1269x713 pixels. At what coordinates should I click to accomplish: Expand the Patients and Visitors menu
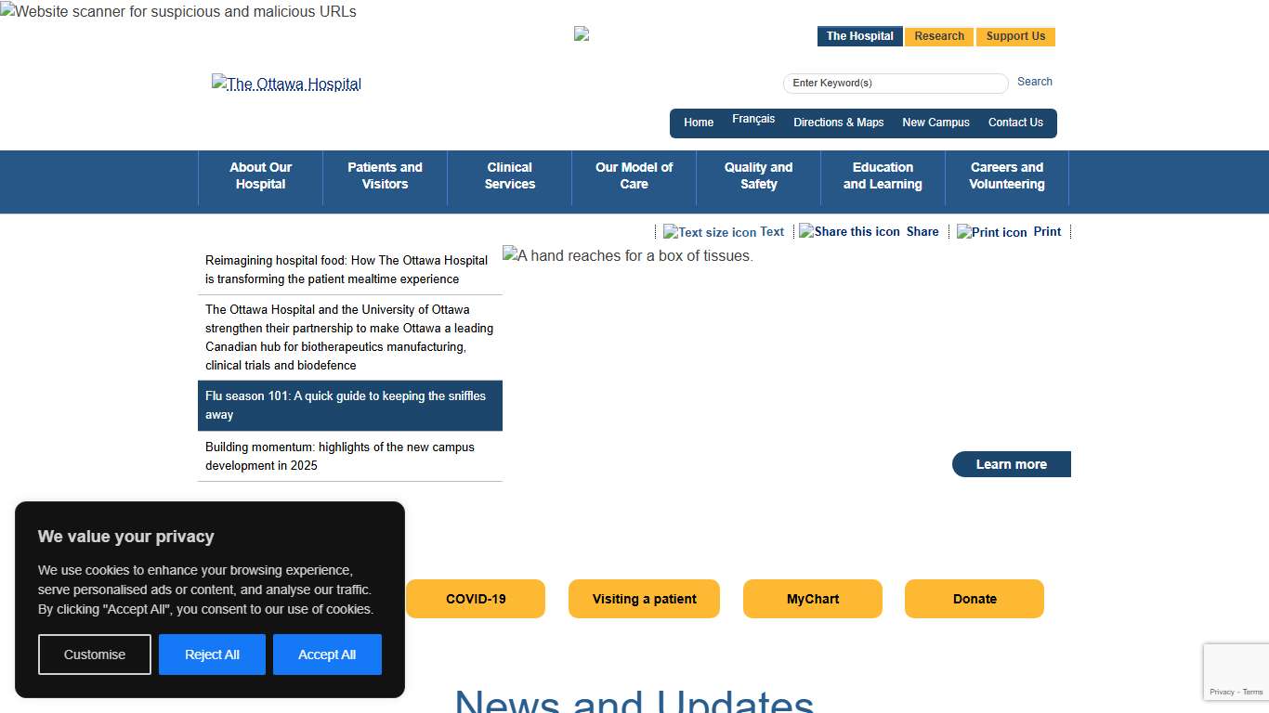pyautogui.click(x=385, y=176)
